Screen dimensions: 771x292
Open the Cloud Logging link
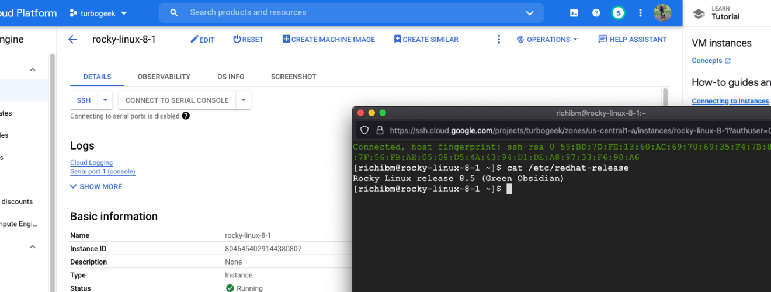pyautogui.click(x=92, y=163)
